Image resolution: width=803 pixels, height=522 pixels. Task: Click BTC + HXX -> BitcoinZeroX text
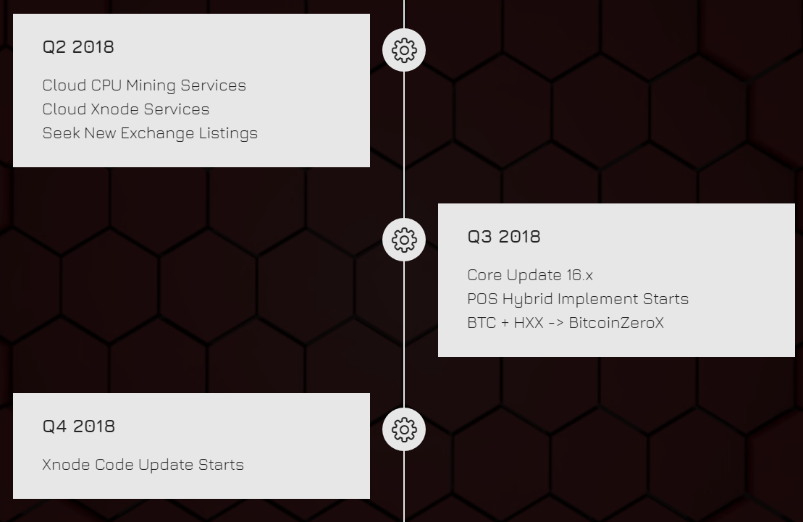(x=566, y=323)
